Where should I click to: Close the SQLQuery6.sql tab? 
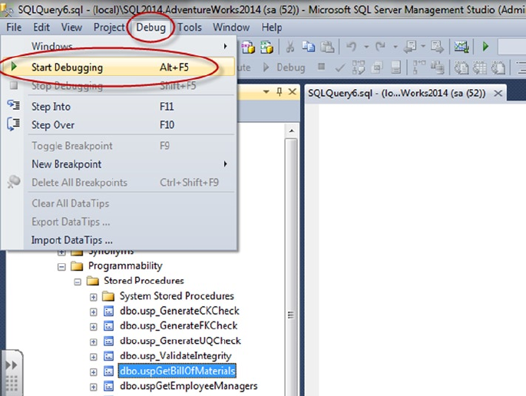pyautogui.click(x=498, y=93)
